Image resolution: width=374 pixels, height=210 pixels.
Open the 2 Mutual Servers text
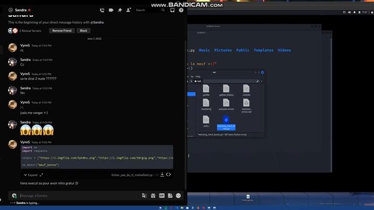[30, 31]
